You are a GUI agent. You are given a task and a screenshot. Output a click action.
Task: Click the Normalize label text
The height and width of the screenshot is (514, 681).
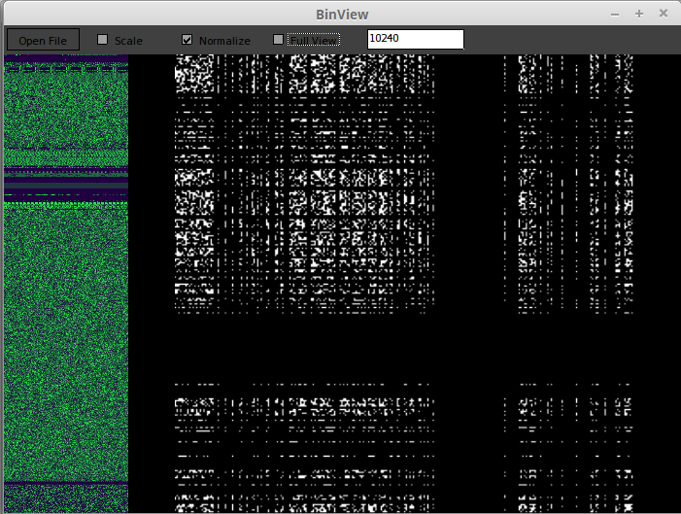pyautogui.click(x=224, y=41)
